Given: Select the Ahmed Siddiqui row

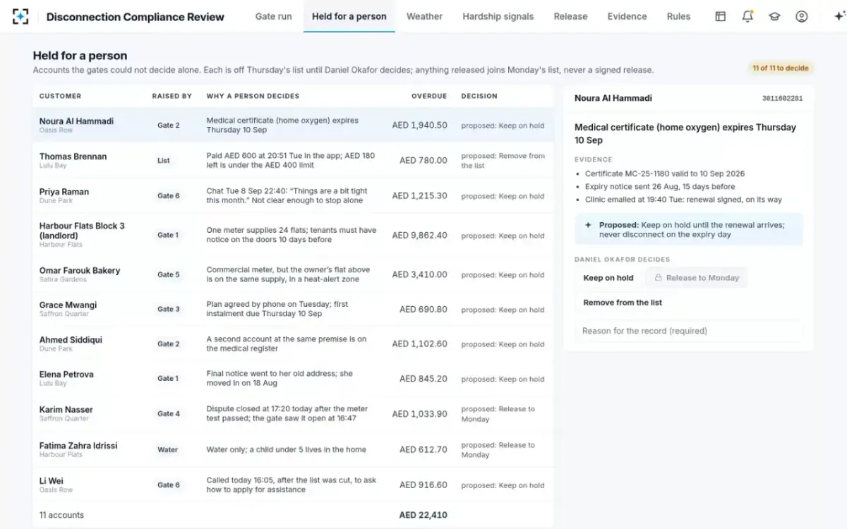Looking at the screenshot, I should 293,343.
